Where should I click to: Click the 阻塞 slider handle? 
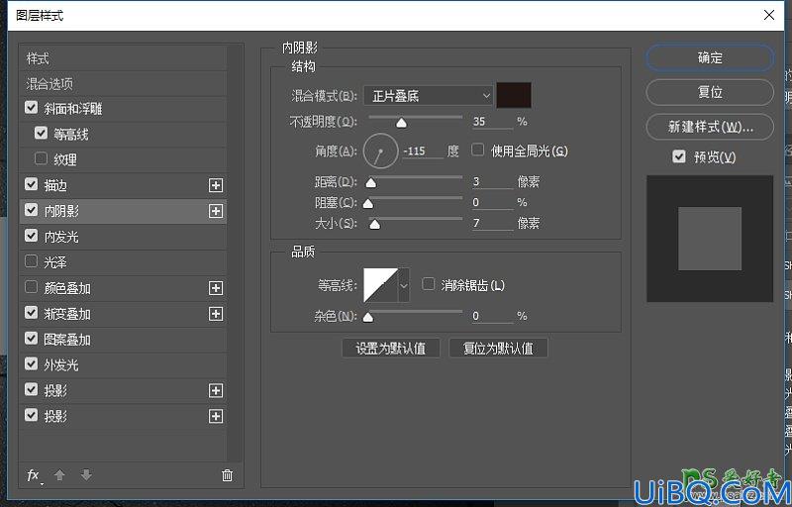coord(368,204)
